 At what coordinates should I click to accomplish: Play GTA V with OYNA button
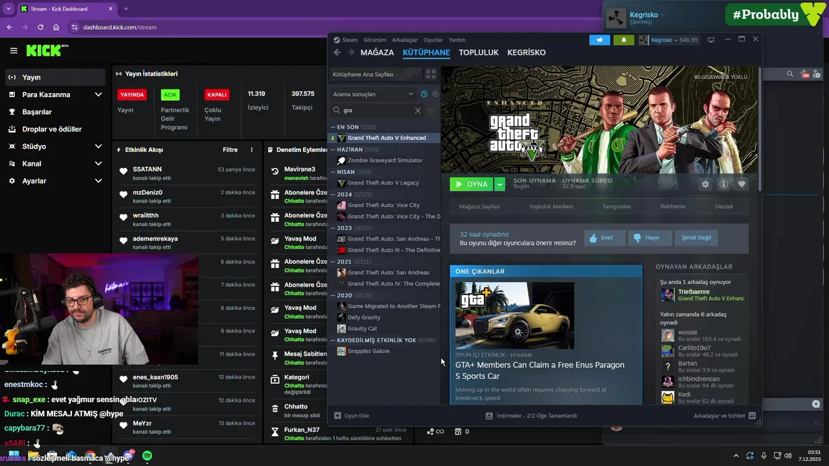[471, 184]
